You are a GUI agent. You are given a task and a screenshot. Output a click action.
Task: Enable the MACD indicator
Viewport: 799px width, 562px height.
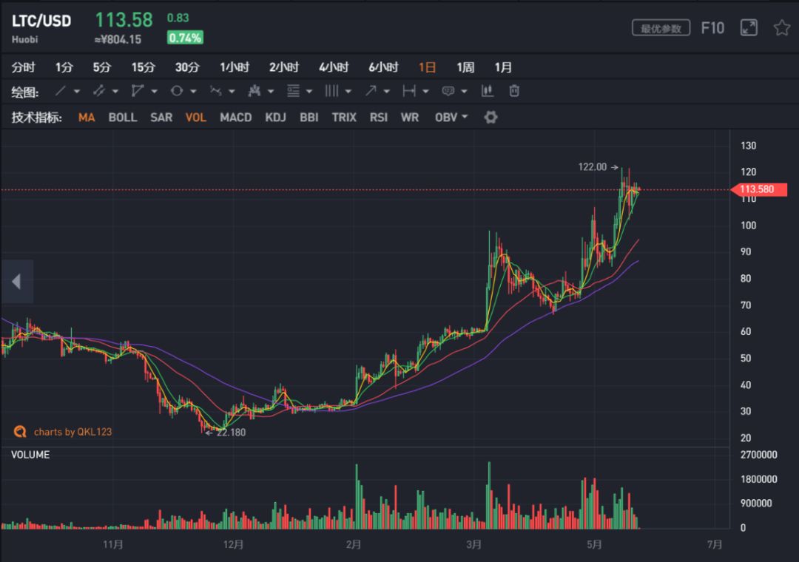coord(235,117)
